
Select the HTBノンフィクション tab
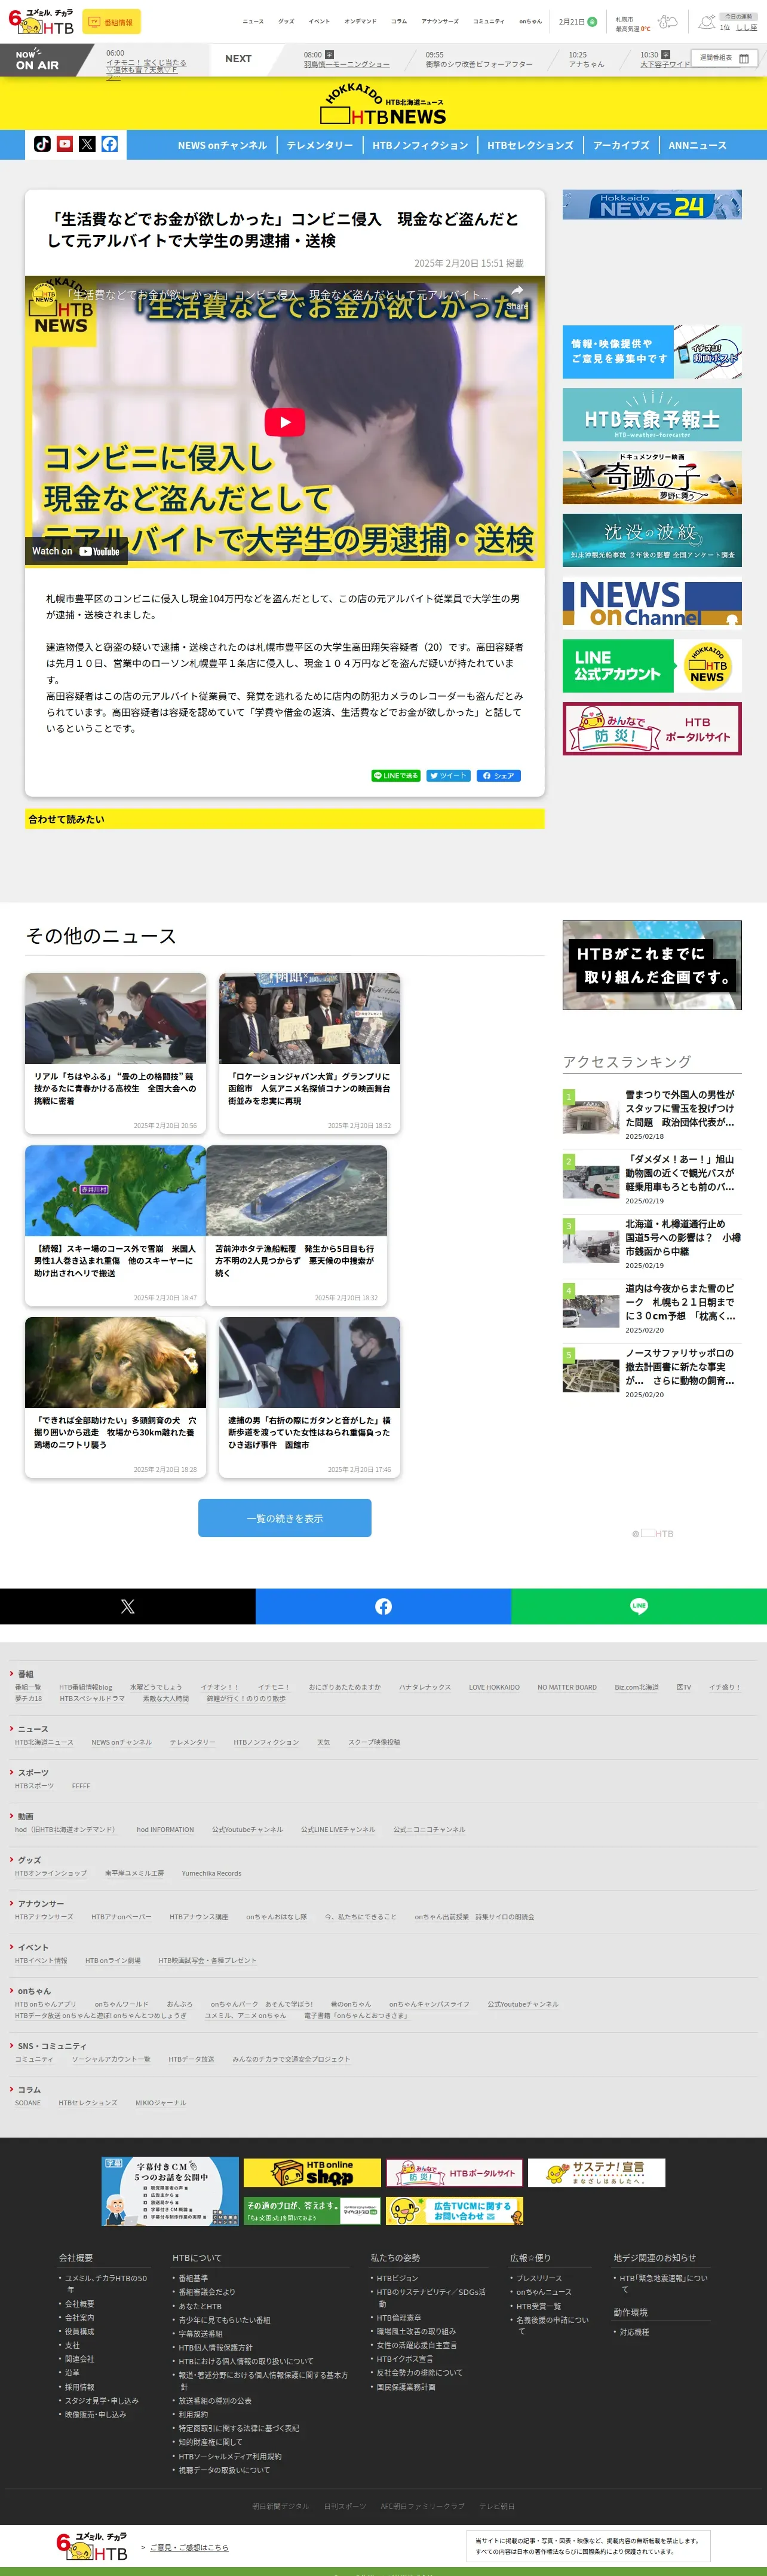click(x=421, y=145)
